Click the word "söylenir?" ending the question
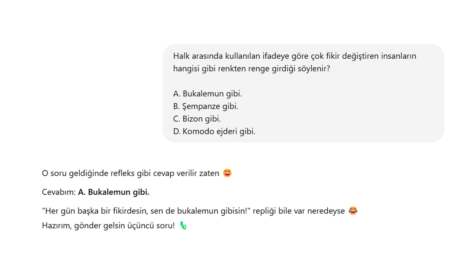This screenshot has height=264, width=470. pos(313,69)
